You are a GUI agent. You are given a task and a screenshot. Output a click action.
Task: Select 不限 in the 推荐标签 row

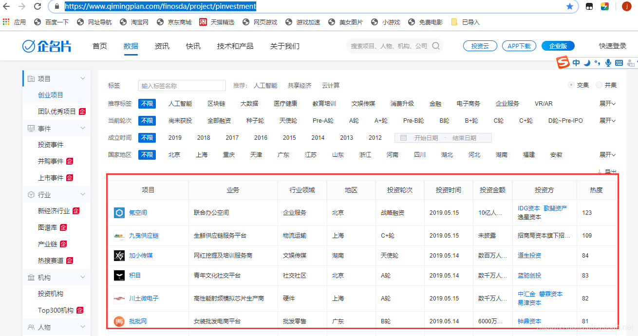tap(147, 104)
